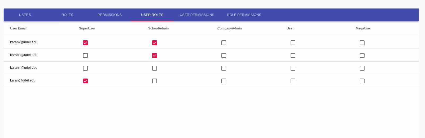
Task: Go to the Permissions tab
Action: pyautogui.click(x=110, y=15)
